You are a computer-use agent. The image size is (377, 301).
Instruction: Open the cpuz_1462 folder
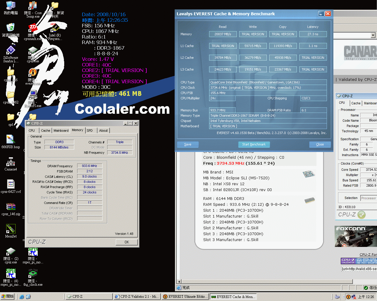coord(11,97)
